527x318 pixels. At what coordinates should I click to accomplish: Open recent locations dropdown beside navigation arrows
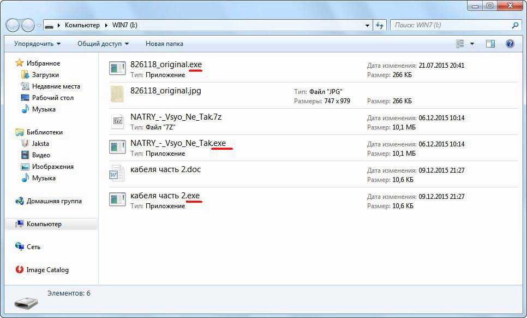click(x=39, y=26)
